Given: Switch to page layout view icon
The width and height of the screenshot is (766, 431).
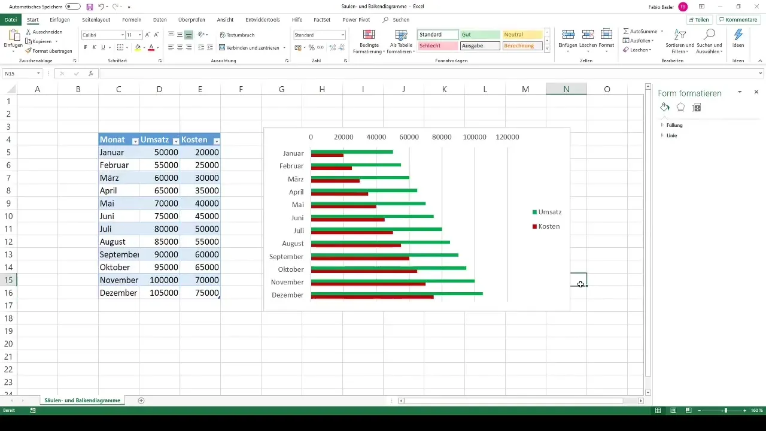Looking at the screenshot, I should tap(673, 411).
